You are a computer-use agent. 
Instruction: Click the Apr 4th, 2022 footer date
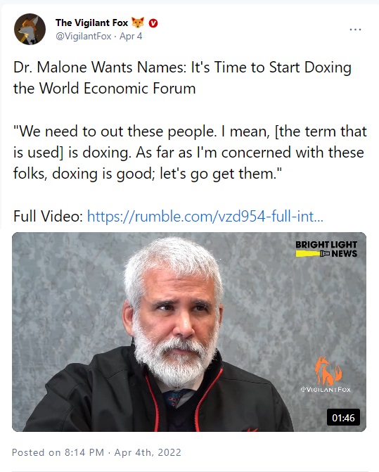click(x=148, y=452)
